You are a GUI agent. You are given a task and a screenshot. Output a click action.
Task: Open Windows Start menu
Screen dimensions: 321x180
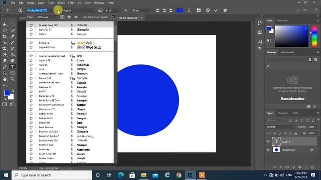point(6,175)
